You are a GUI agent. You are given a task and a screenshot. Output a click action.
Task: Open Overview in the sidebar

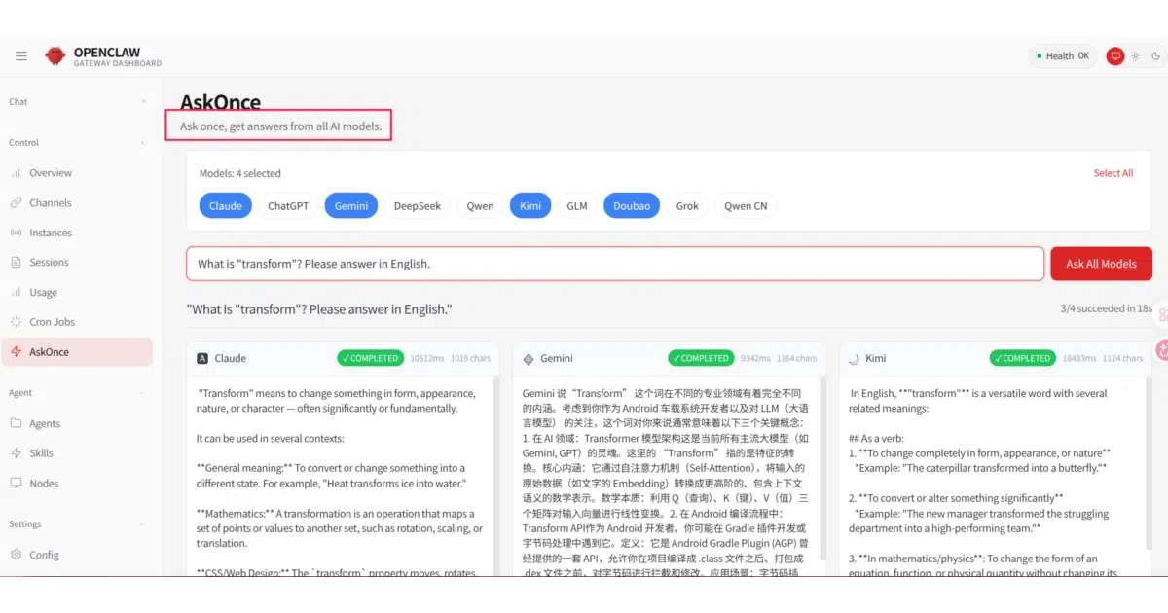coord(77,173)
